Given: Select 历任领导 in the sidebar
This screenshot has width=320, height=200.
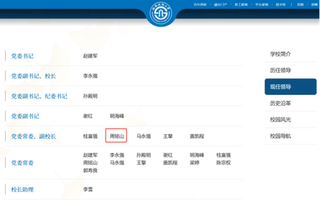Looking at the screenshot, I should (x=281, y=70).
